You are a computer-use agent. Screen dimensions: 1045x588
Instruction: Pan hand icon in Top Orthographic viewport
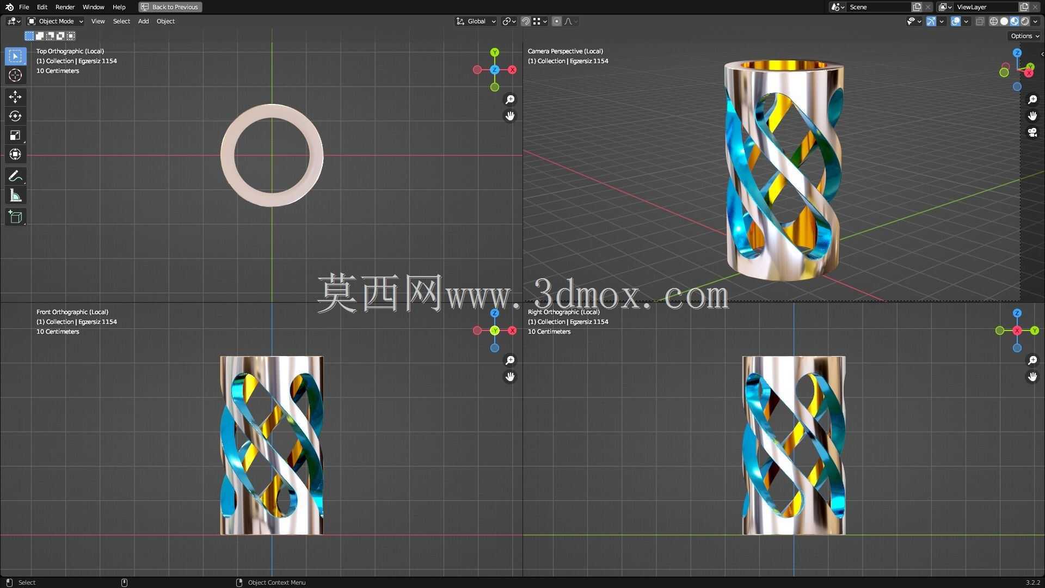click(x=510, y=116)
